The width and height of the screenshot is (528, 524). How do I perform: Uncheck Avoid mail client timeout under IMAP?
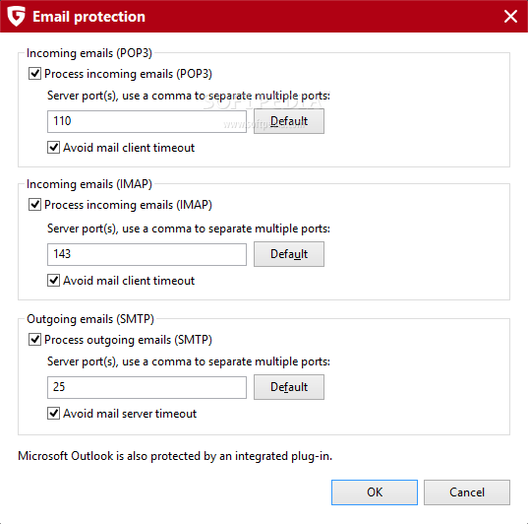coord(53,281)
